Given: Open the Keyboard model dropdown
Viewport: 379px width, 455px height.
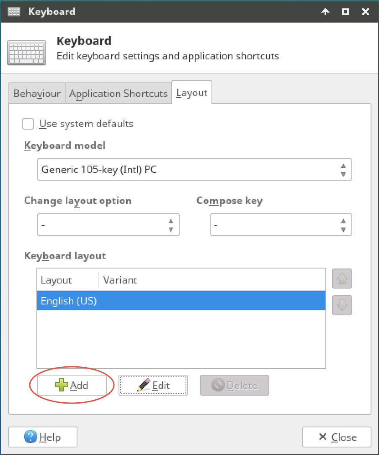Looking at the screenshot, I should (194, 170).
